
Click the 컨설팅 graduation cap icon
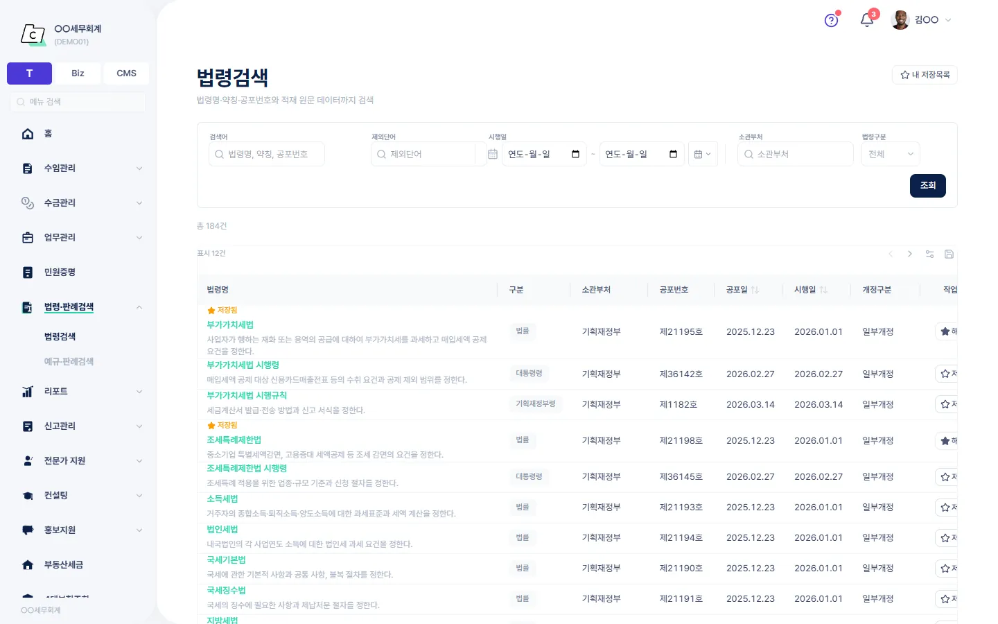28,496
